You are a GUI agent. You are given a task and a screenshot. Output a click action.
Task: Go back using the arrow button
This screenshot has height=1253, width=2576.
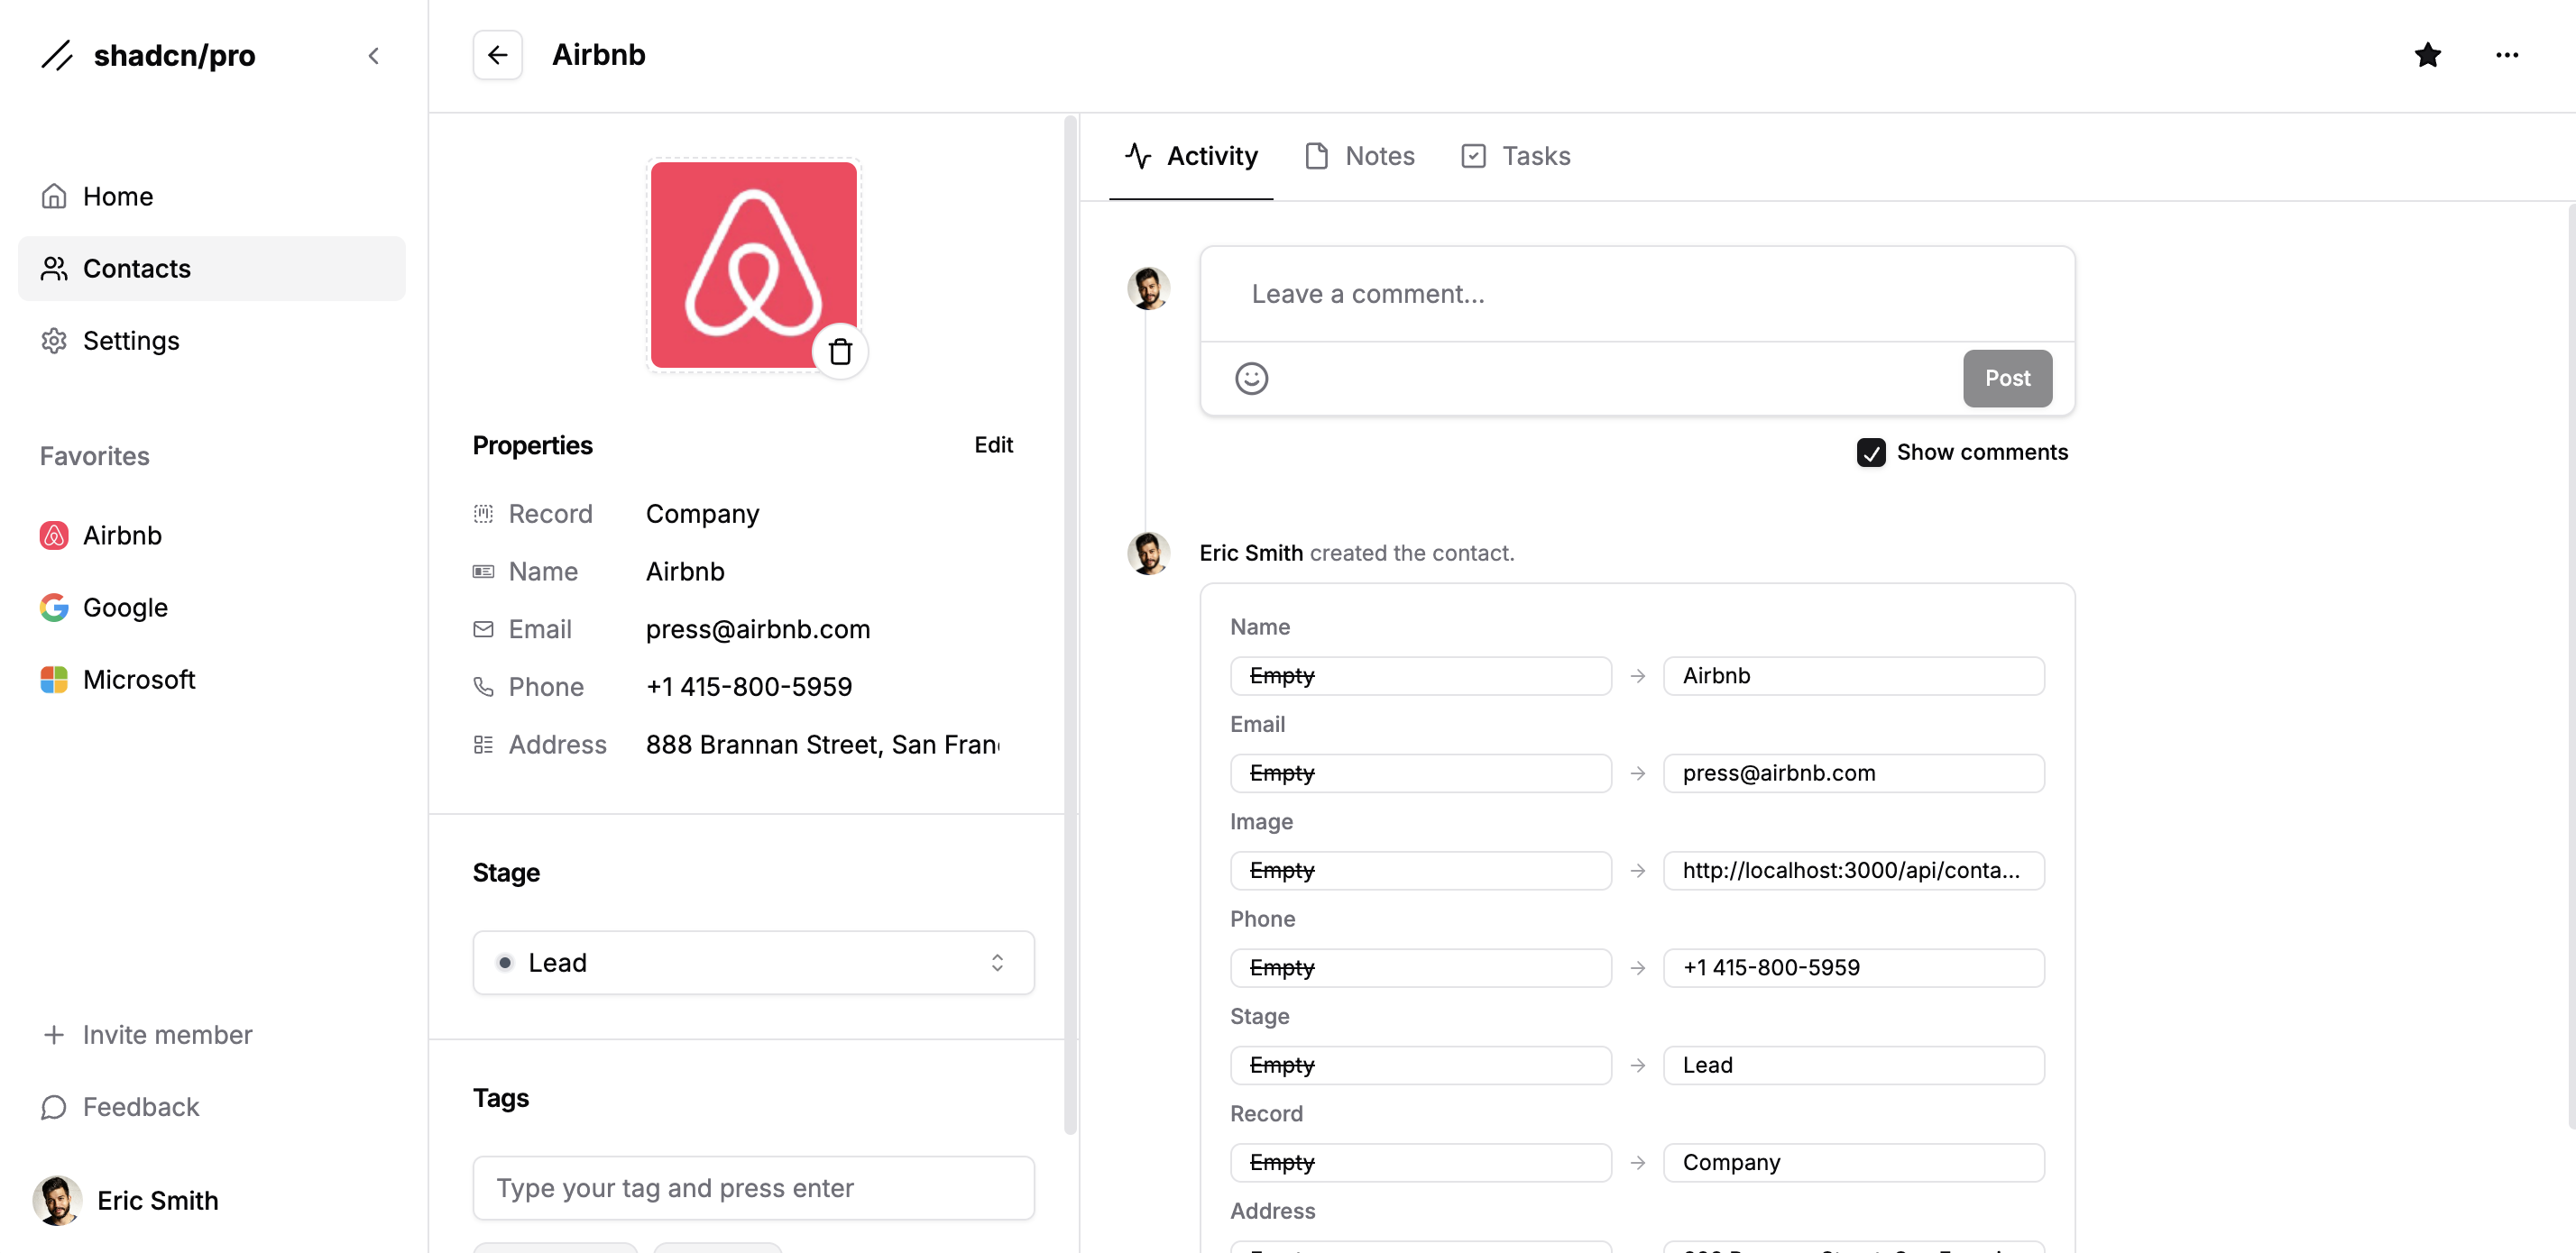pos(497,55)
